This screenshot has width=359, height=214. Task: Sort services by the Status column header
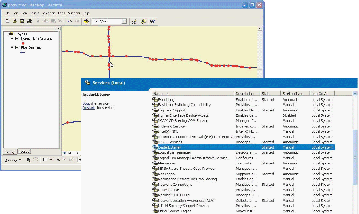pos(270,94)
